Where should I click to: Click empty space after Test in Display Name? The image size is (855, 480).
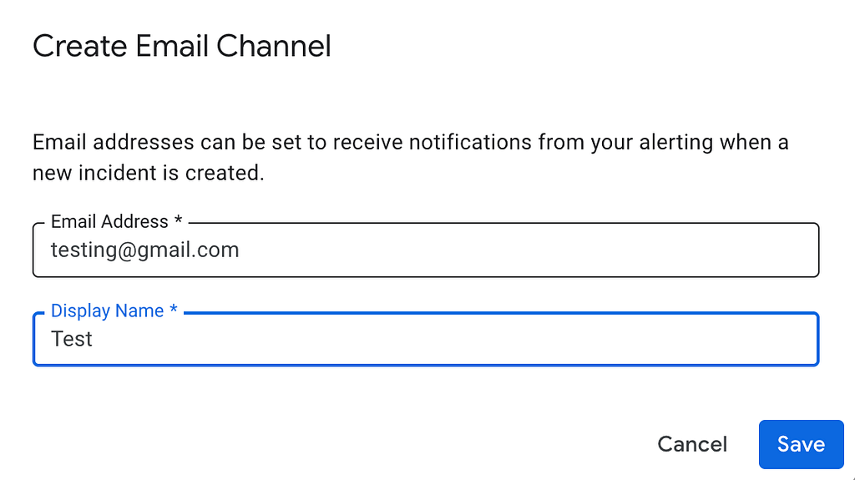tap(453, 339)
